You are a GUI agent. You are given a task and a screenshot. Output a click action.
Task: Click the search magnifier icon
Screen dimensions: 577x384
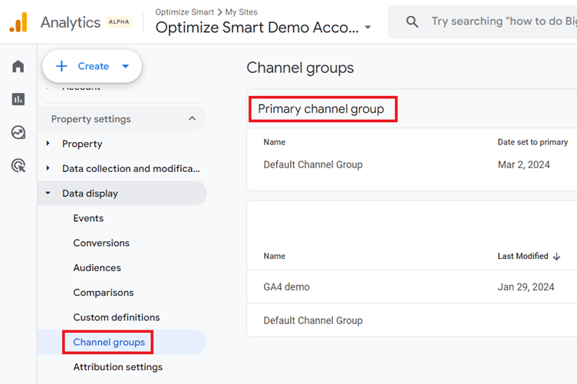pos(412,22)
